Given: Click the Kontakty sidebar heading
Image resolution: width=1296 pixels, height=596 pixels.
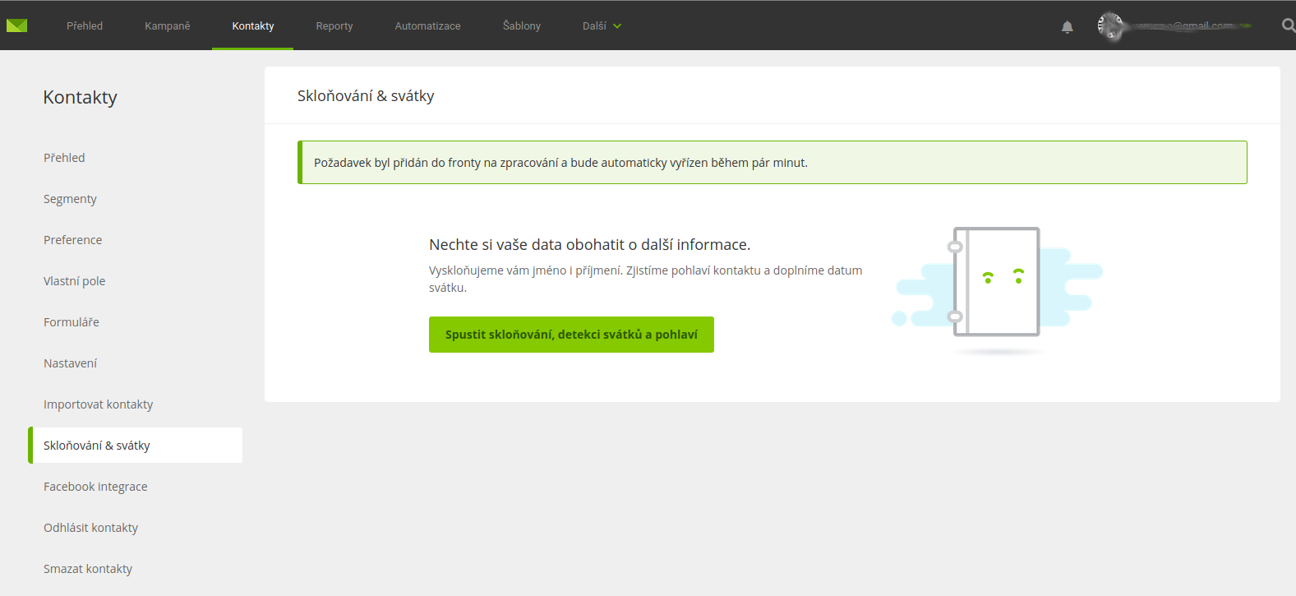Looking at the screenshot, I should (x=80, y=98).
